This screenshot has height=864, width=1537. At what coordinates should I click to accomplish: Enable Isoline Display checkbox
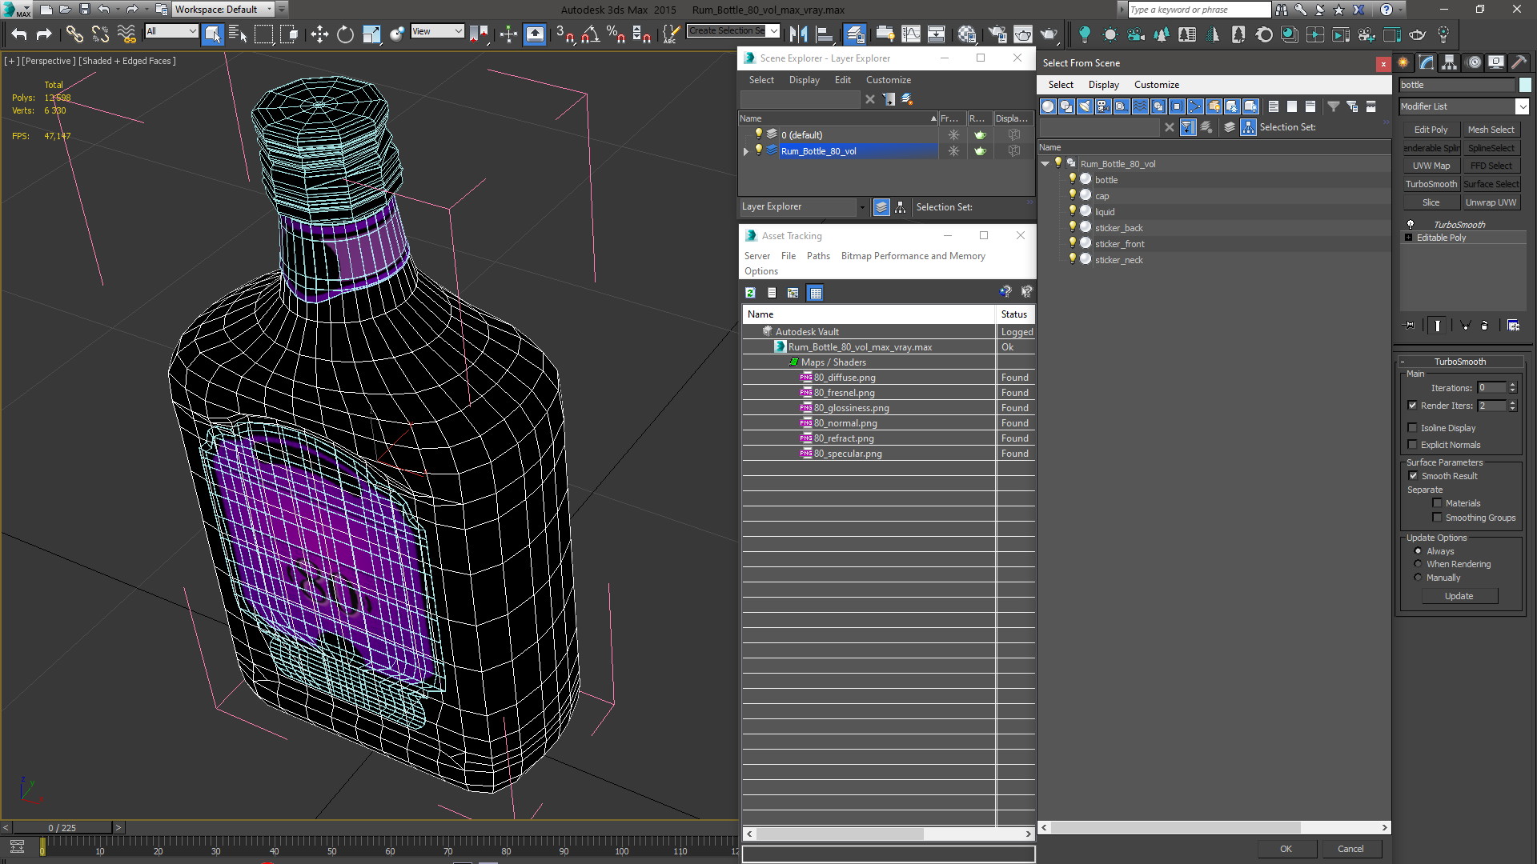click(1413, 428)
